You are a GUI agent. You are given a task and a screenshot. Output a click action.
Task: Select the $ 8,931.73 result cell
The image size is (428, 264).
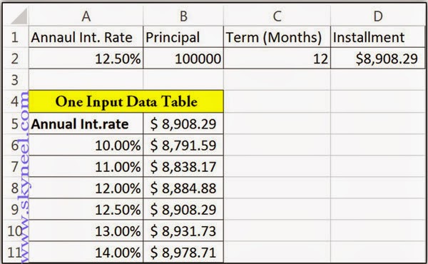[x=183, y=230]
